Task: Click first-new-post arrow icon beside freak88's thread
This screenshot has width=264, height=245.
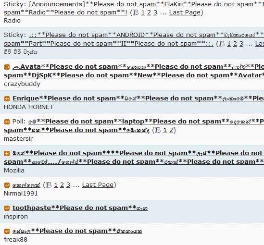Action: [7, 232]
